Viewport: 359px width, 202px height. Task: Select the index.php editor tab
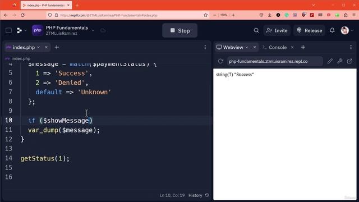(x=24, y=47)
